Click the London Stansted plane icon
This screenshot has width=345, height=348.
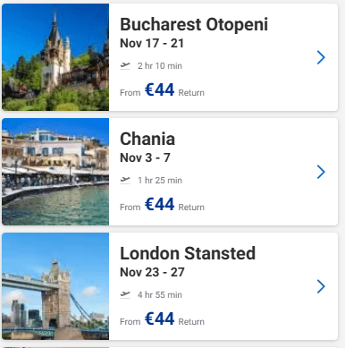coord(125,294)
